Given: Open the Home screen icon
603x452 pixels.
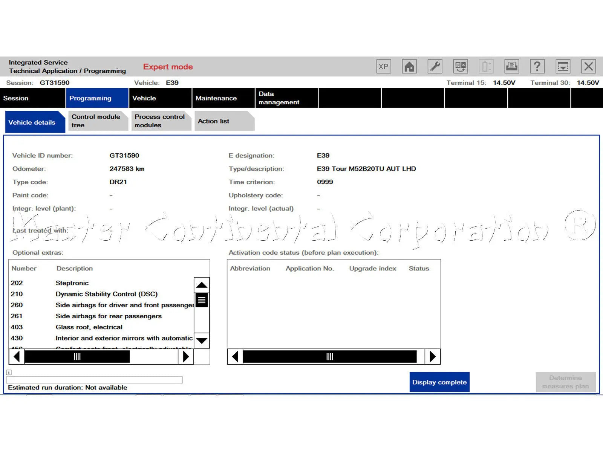Looking at the screenshot, I should (x=409, y=66).
